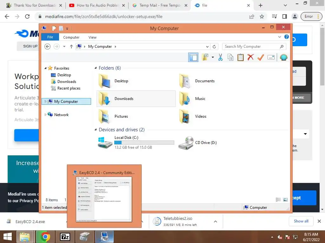Screen dimensions: 325x243
Task: Switch to details view icon
Action: 278,199
